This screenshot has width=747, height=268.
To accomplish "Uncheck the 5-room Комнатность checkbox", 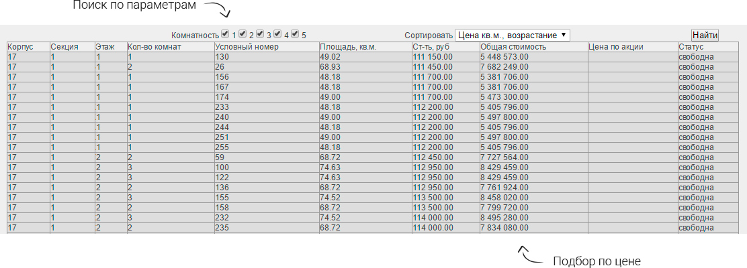I will point(295,33).
